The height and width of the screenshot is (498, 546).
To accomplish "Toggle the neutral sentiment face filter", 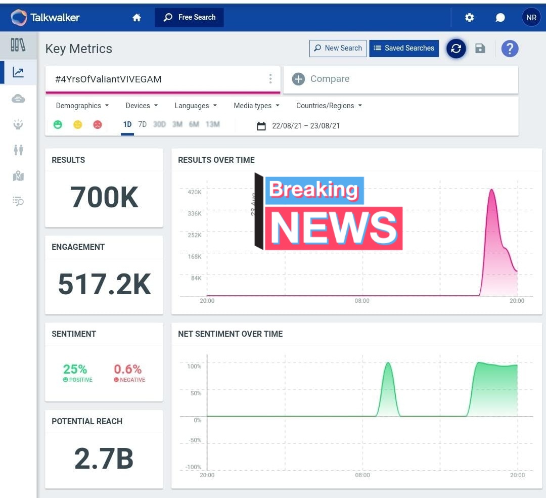I will click(78, 124).
